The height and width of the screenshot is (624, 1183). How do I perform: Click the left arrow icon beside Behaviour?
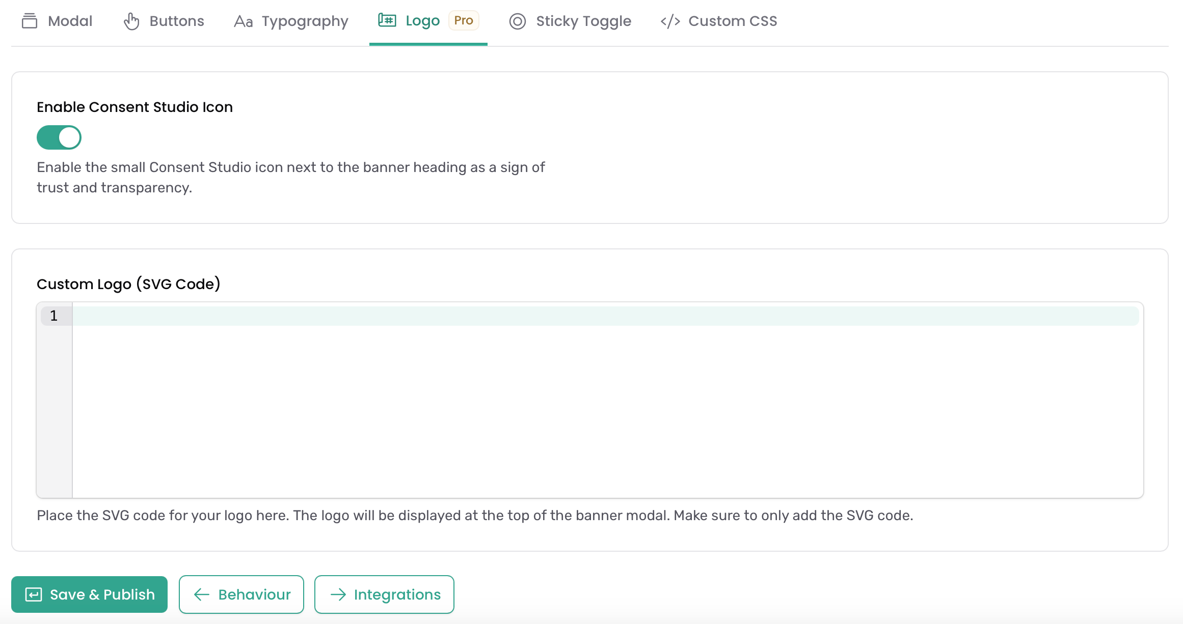[x=202, y=594]
